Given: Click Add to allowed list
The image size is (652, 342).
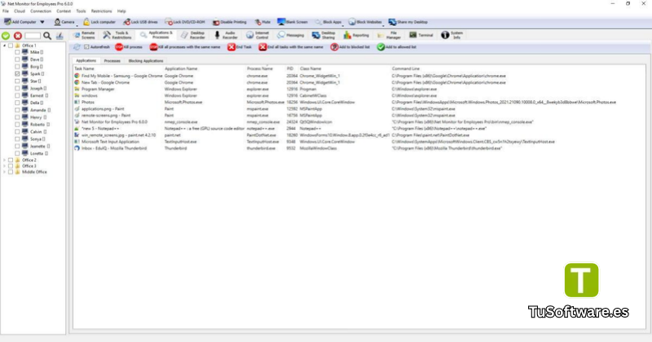Looking at the screenshot, I should click(x=397, y=47).
